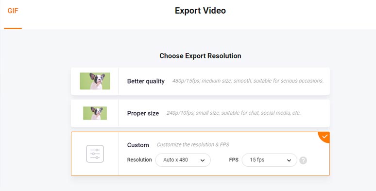
Task: Select the Better quality export option
Action: pyautogui.click(x=200, y=81)
